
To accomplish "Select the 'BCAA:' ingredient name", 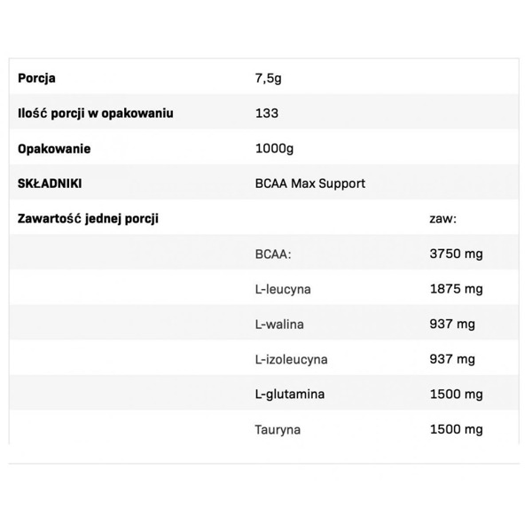I will 273,254.
